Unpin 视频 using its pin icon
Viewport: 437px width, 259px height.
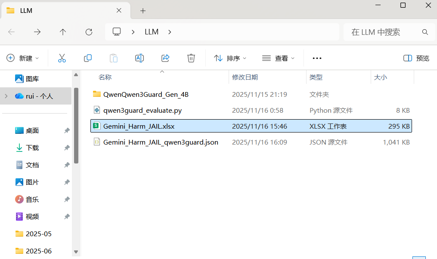click(x=67, y=216)
